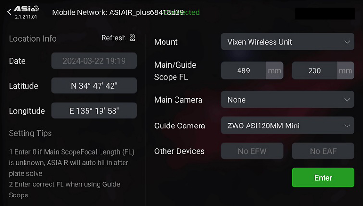The image size is (363, 206).
Task: Click the Mobile Network name text
Action: (118, 12)
